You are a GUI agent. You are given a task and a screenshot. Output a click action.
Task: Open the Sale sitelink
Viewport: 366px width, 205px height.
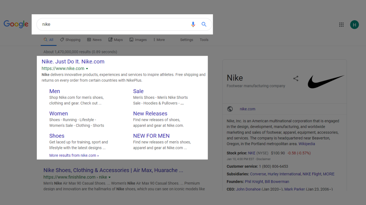138,91
